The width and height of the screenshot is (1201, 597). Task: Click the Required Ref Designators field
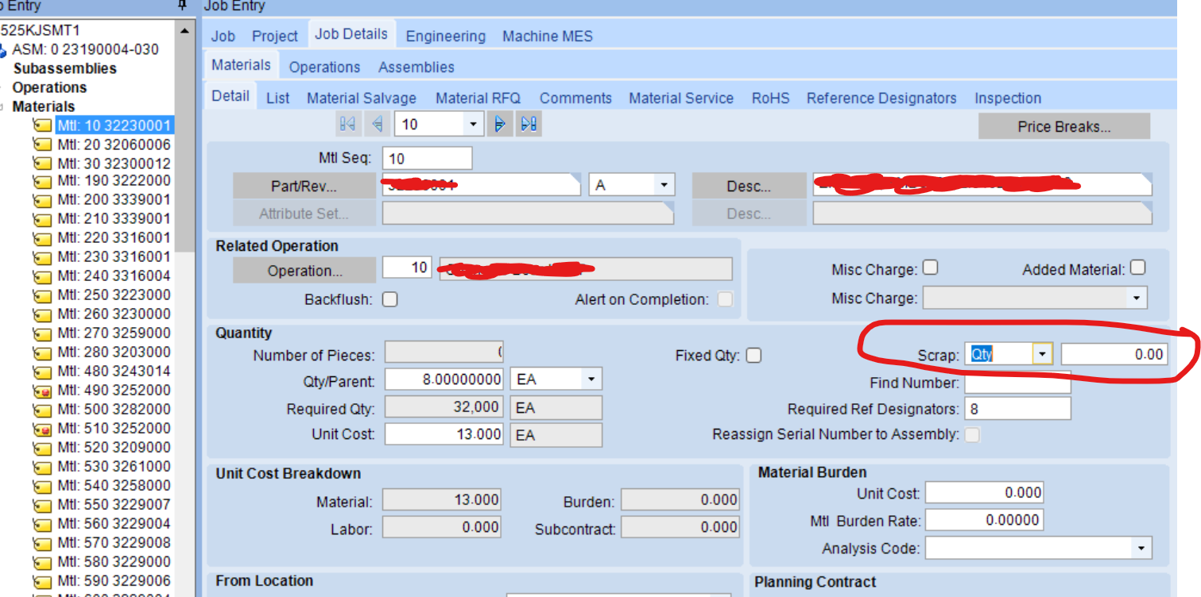coord(1017,409)
